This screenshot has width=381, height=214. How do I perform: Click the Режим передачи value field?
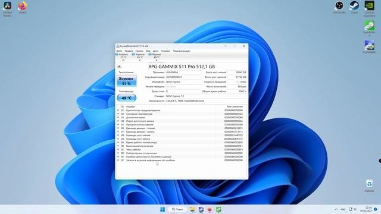point(183,87)
